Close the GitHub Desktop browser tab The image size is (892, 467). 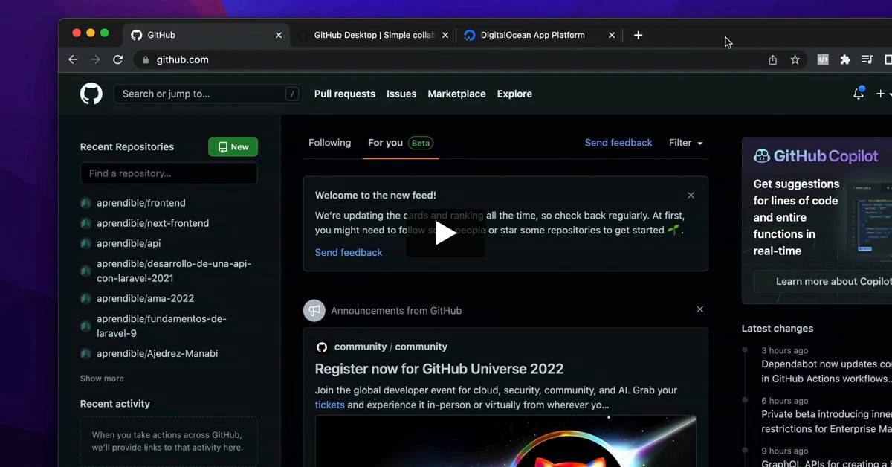coord(445,35)
